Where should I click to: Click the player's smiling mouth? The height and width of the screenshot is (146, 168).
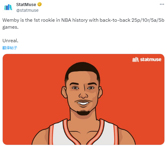click(83, 103)
